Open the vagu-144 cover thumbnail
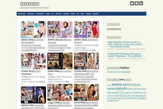 (x=60, y=92)
